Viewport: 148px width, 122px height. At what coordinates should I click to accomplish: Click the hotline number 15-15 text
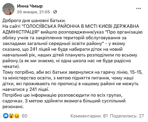[x=136, y=72]
